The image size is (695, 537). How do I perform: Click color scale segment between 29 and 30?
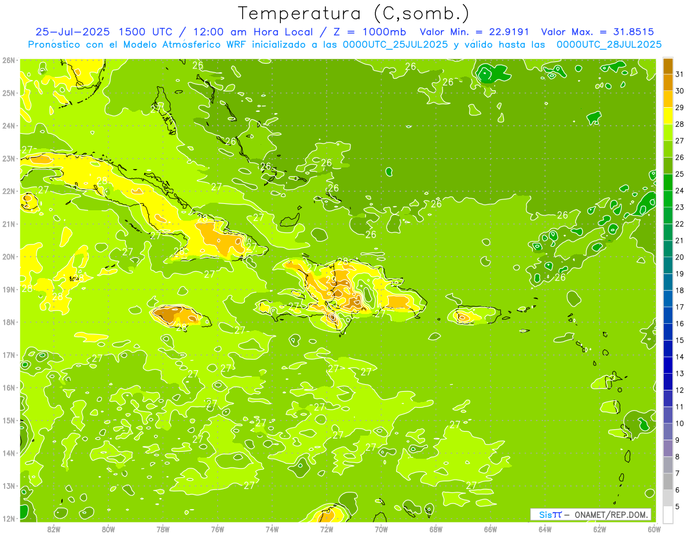[668, 100]
